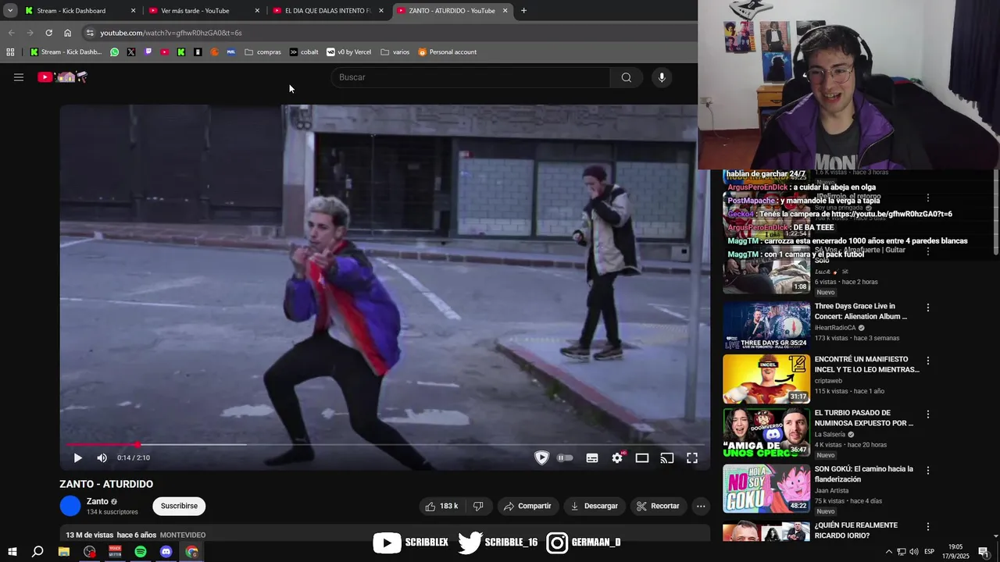Image resolution: width=1000 pixels, height=562 pixels.
Task: Open the tab search dropdown arrow
Action: pyautogui.click(x=10, y=11)
